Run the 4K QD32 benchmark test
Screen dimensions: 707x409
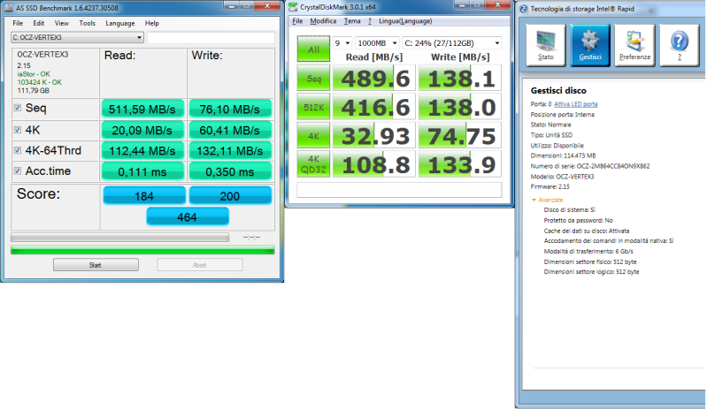[313, 166]
